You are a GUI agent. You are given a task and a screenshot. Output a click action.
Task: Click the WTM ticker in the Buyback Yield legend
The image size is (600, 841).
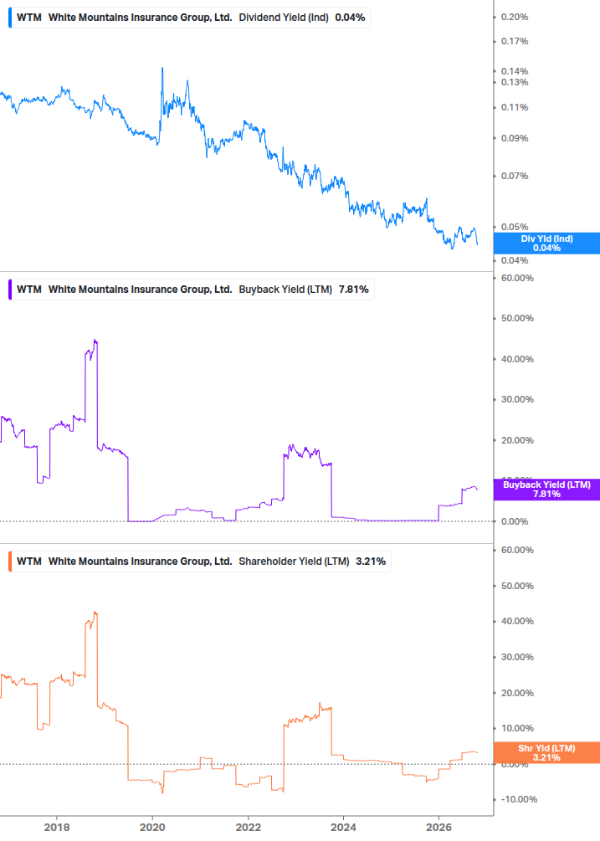tap(29, 290)
